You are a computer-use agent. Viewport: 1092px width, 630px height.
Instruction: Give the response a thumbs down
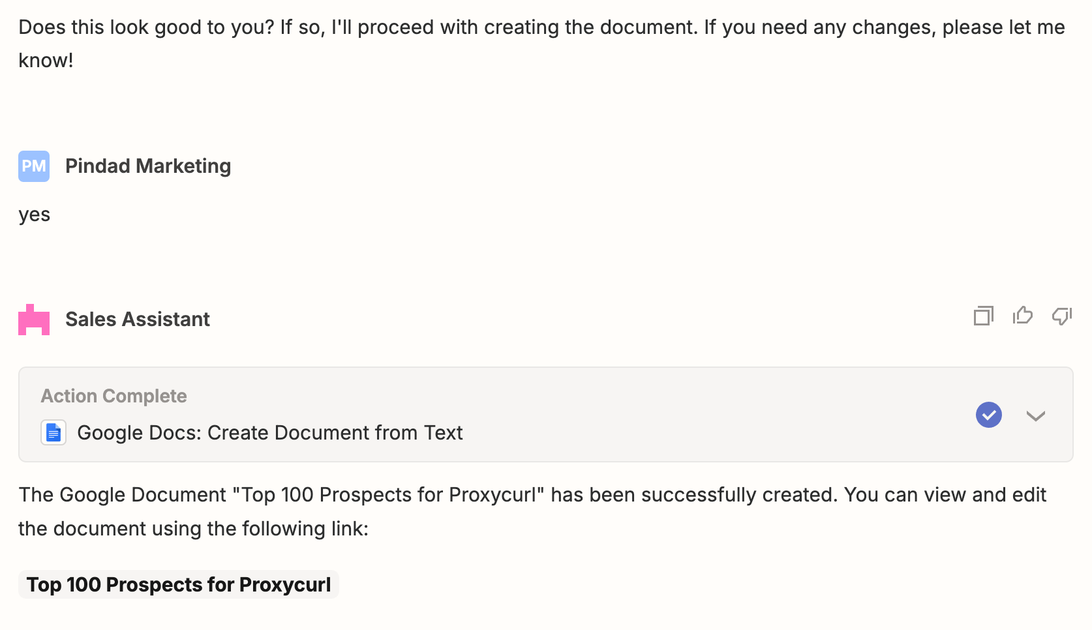[1062, 316]
